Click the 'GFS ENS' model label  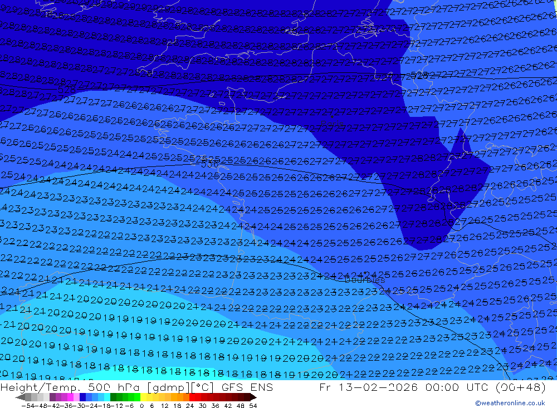pos(247,387)
